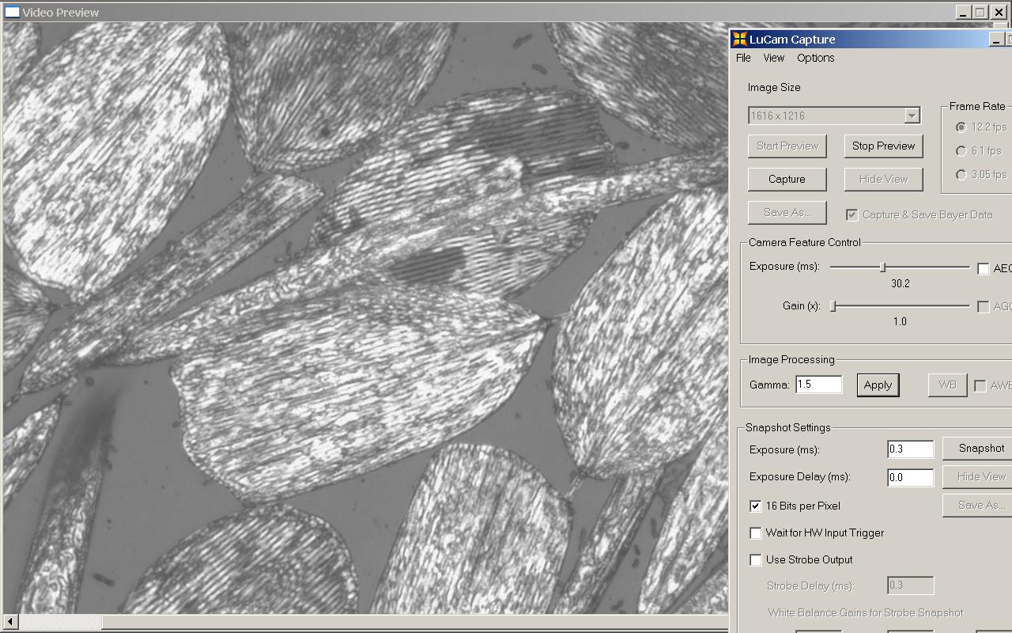Click the "Gain (x):" label
The width and height of the screenshot is (1012, 633).
point(802,305)
